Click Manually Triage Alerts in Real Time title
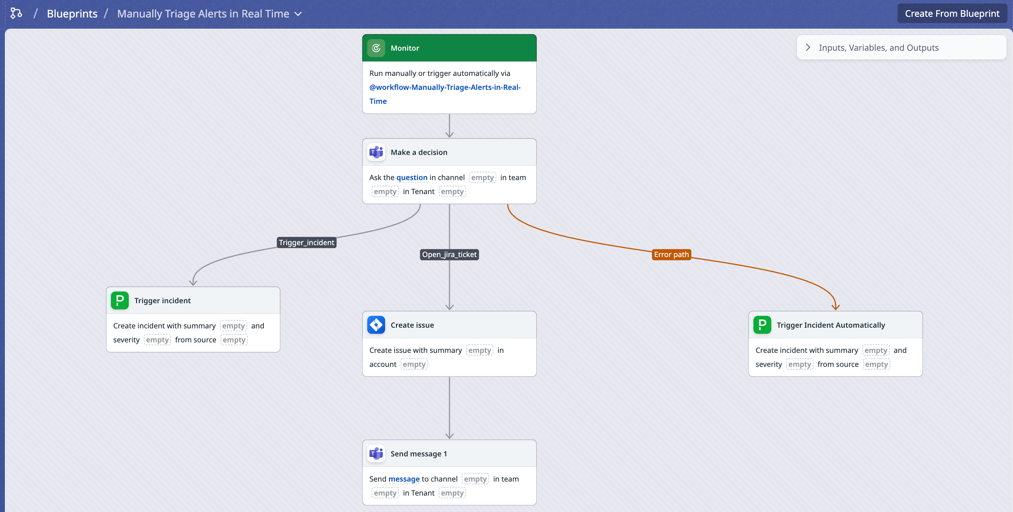1013x512 pixels. [203, 13]
